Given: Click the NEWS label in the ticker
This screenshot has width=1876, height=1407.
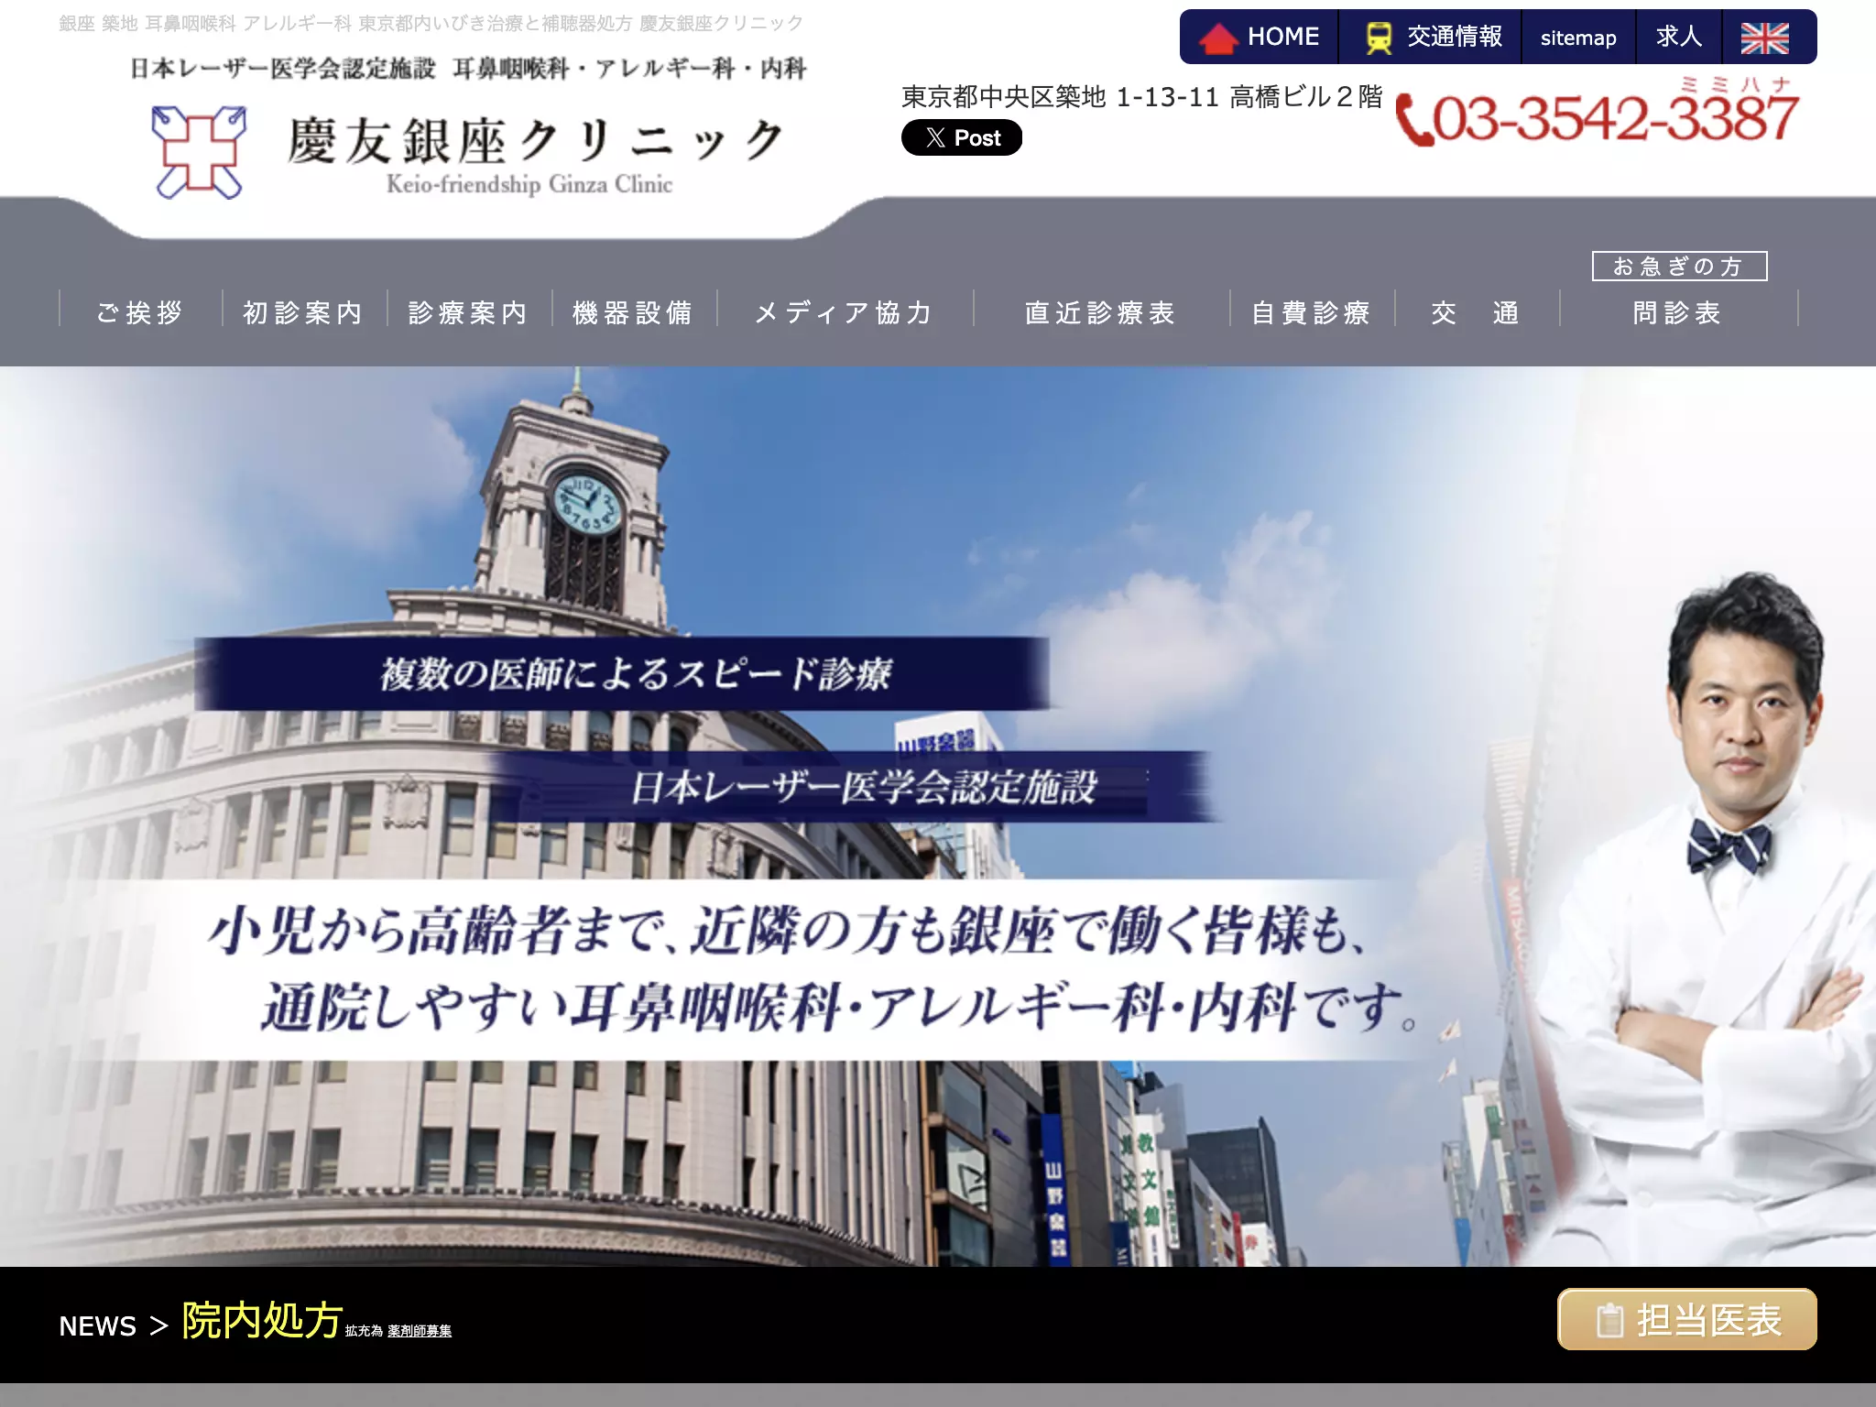Looking at the screenshot, I should 97,1325.
